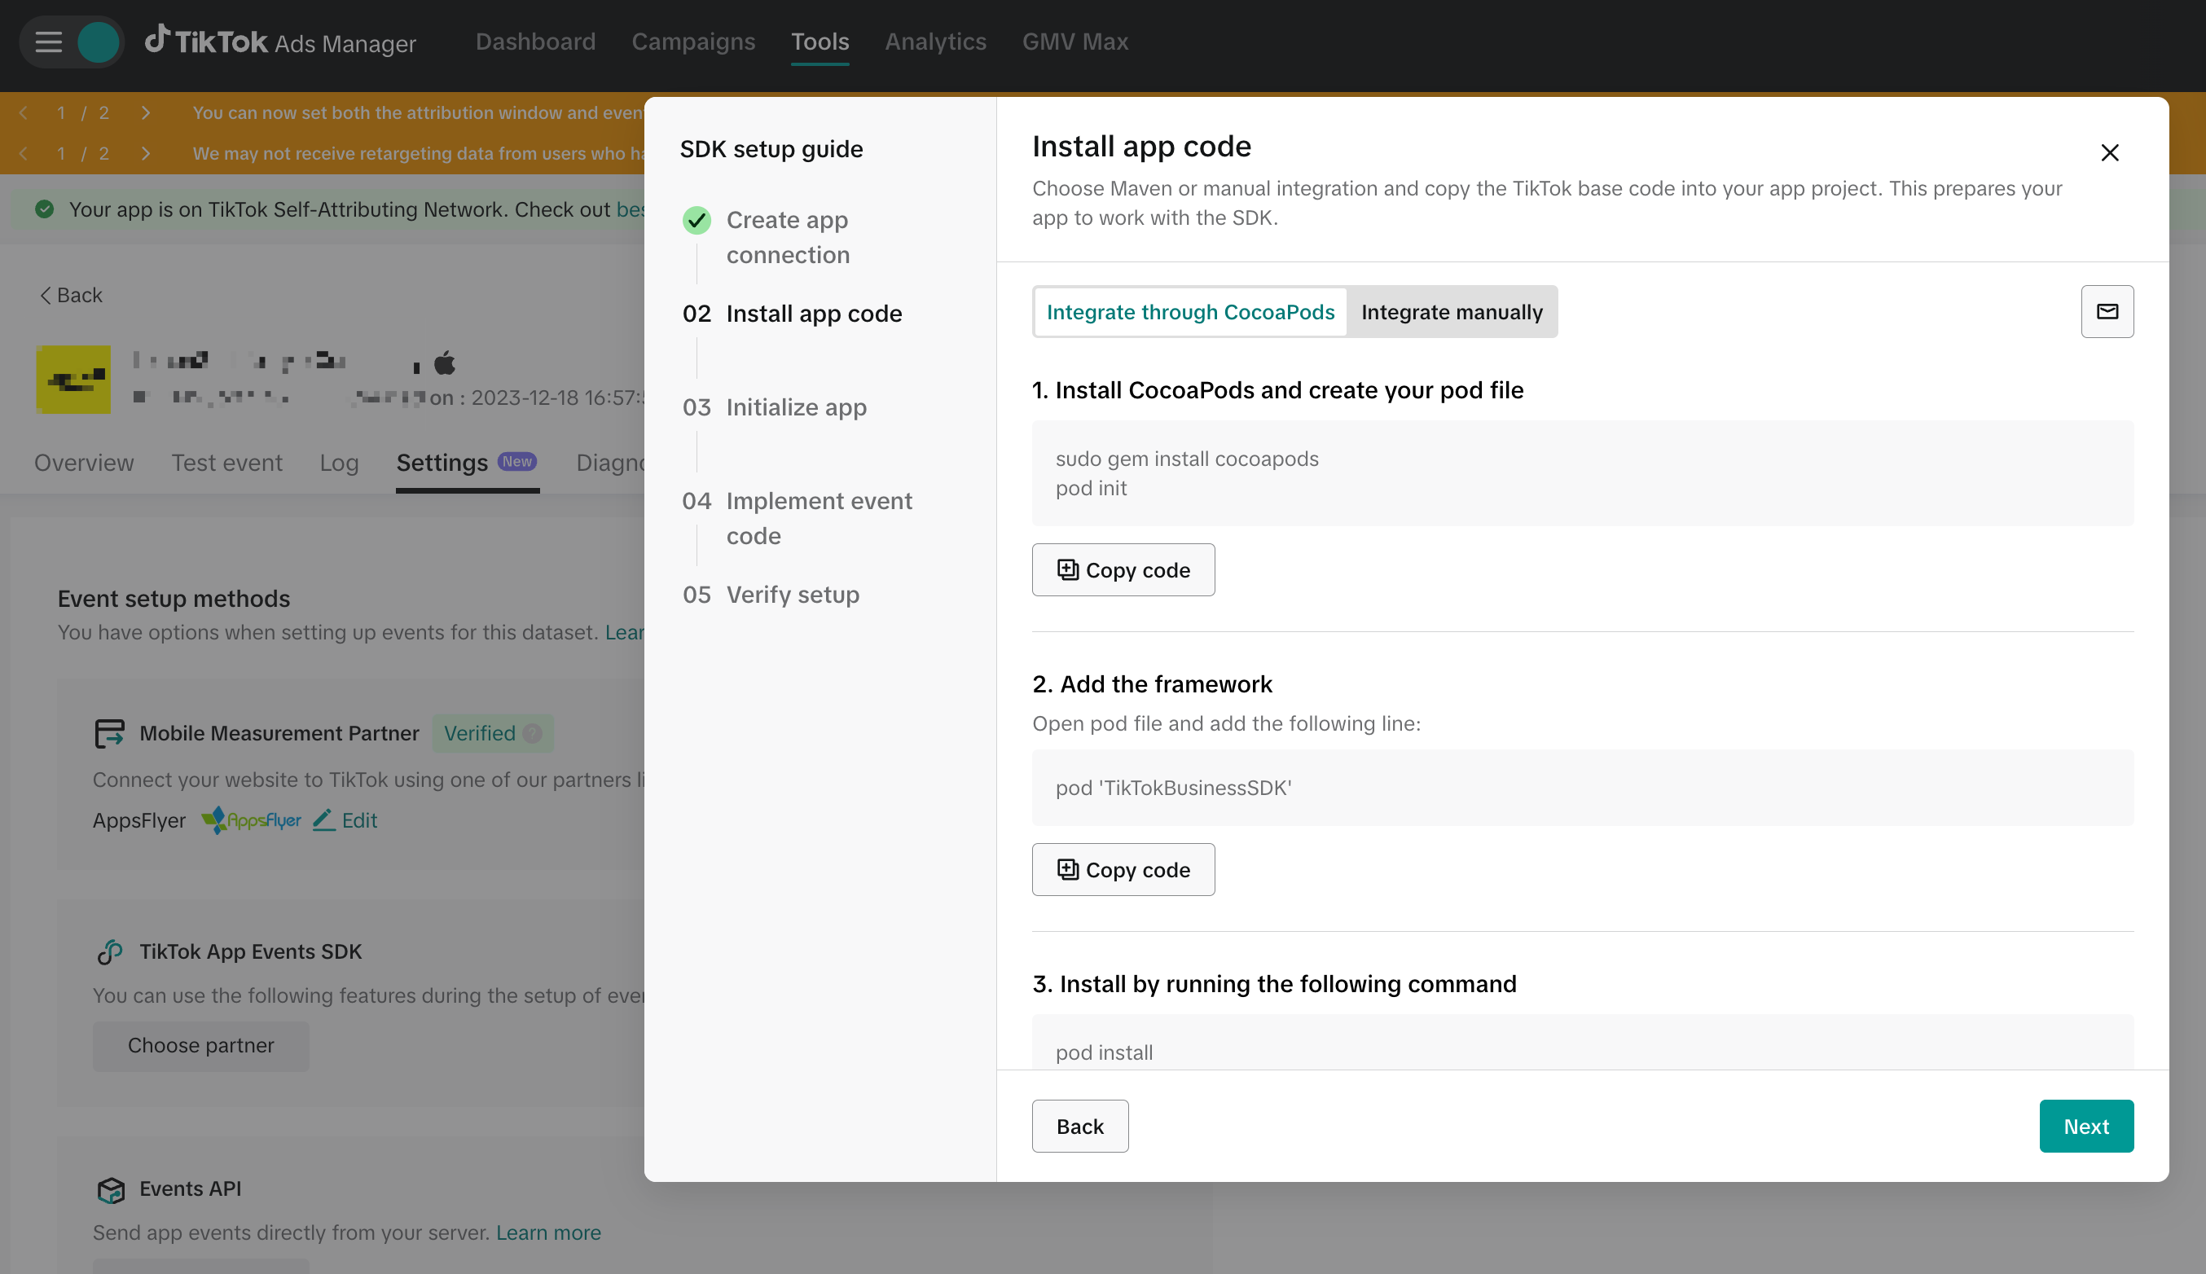Select step 02 Install app code
This screenshot has height=1274, width=2206.
coord(792,314)
